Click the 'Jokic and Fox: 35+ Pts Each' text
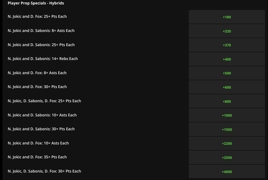The height and width of the screenshot is (180, 268). [x=37, y=157]
